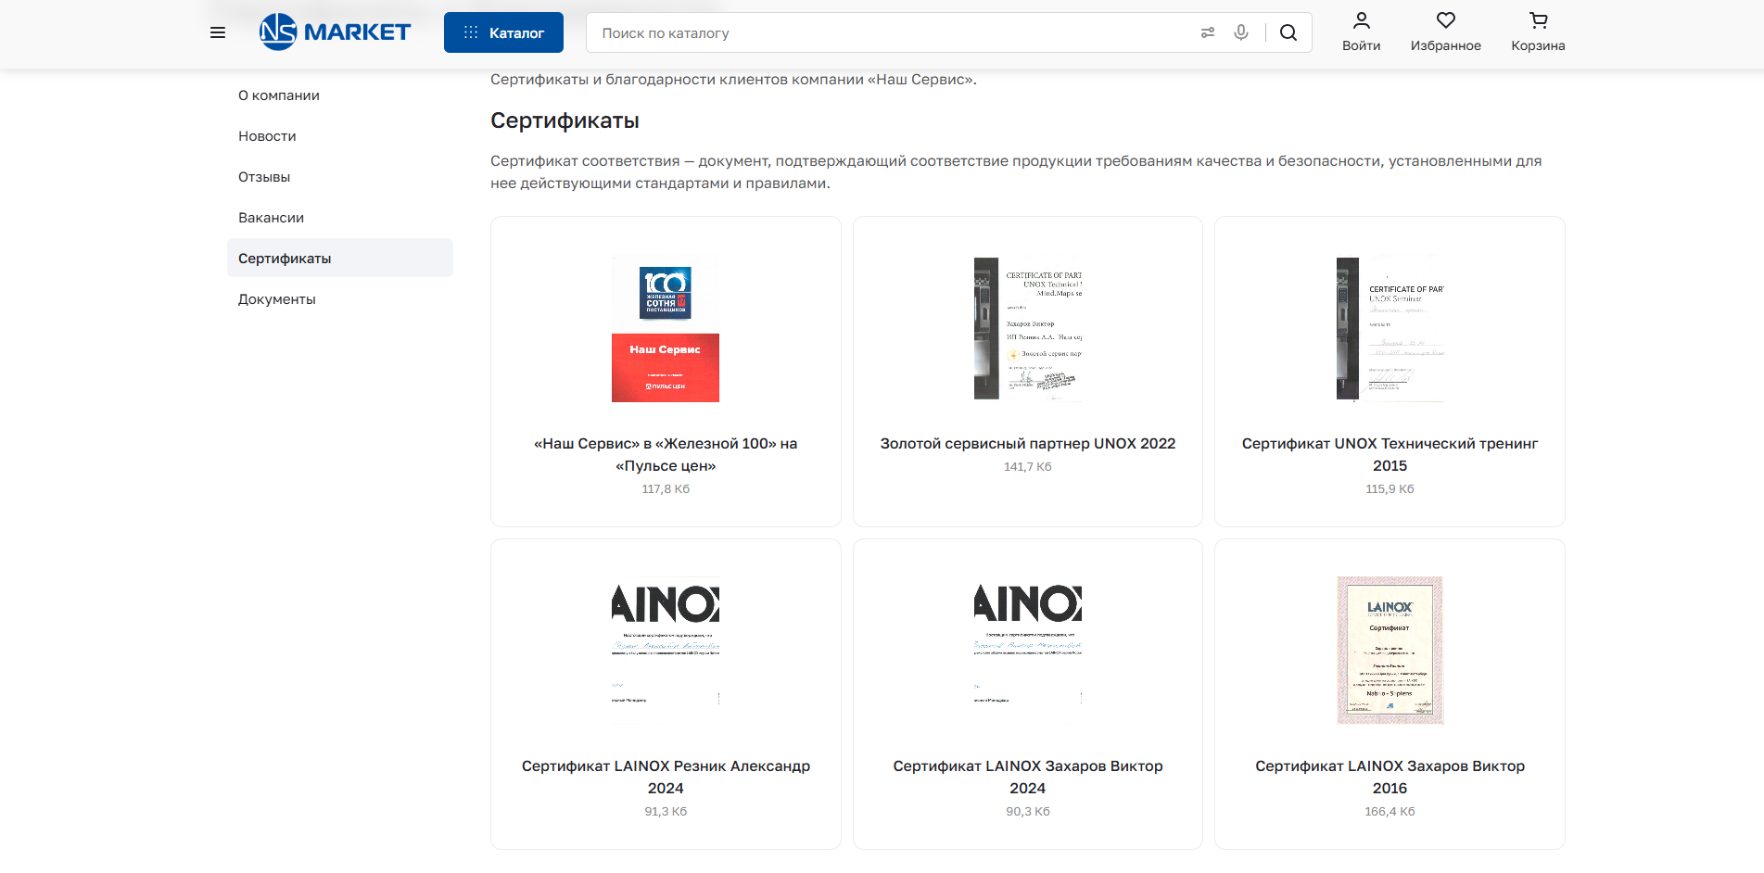Open the Корзина cart icon
The height and width of the screenshot is (873, 1764).
(1539, 20)
